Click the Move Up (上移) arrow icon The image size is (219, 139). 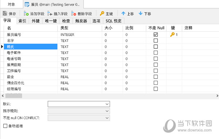(x=123, y=13)
